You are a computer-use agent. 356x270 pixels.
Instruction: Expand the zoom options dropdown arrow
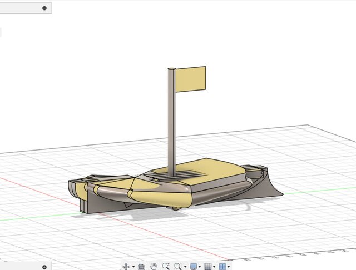185,267
